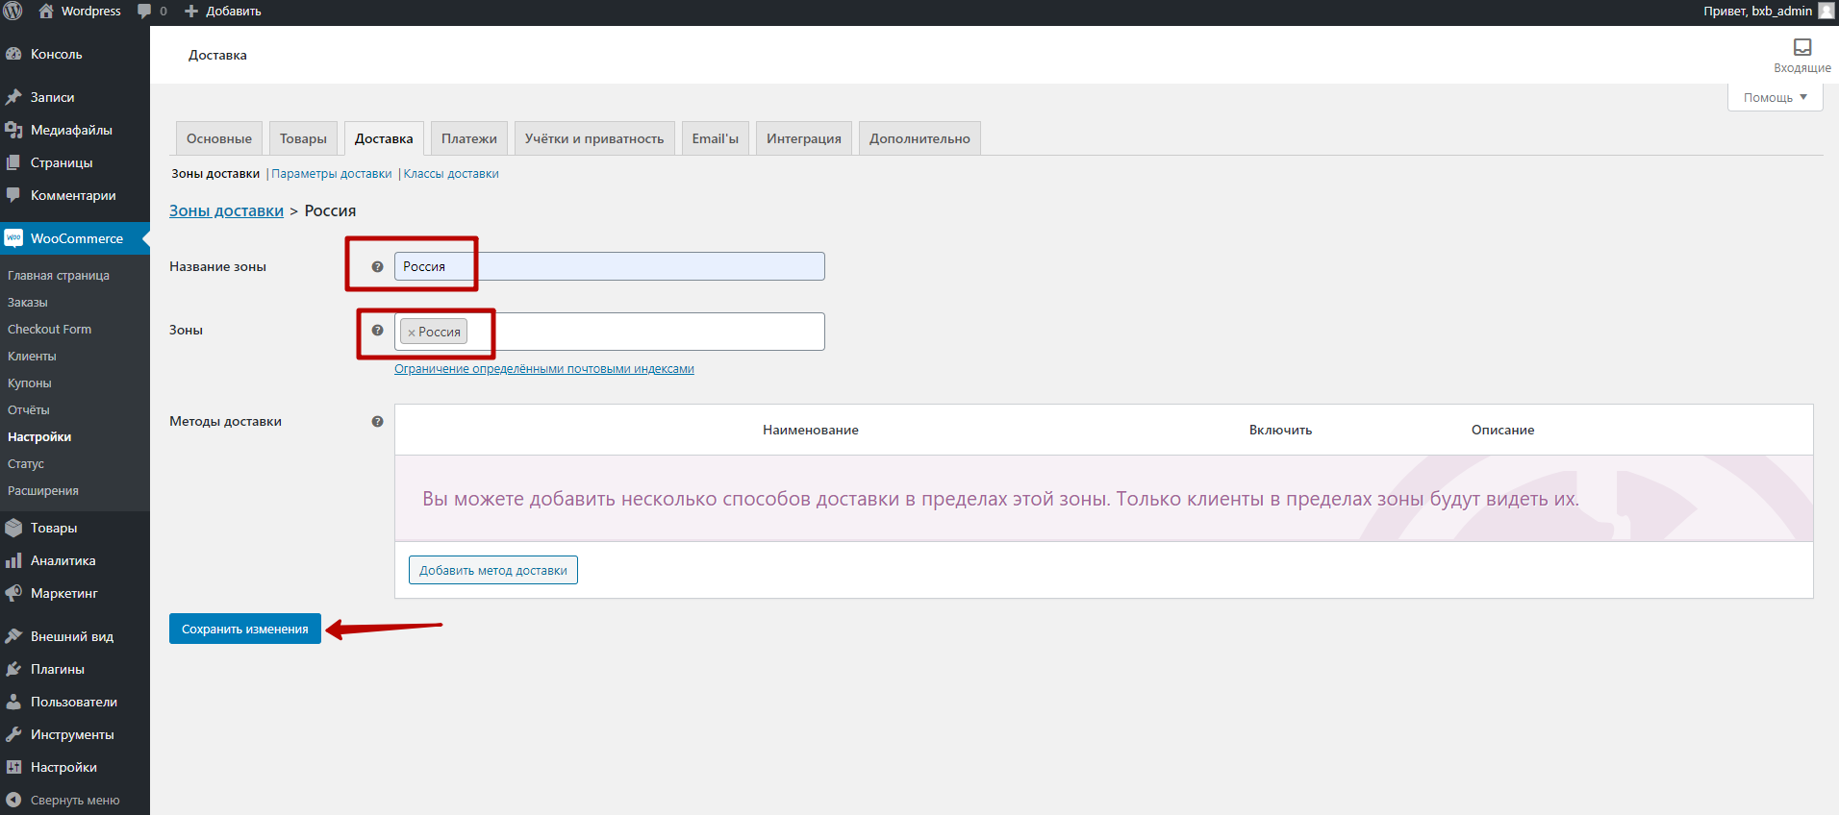Switch to the Интеграция tab
The width and height of the screenshot is (1839, 815).
click(x=804, y=138)
